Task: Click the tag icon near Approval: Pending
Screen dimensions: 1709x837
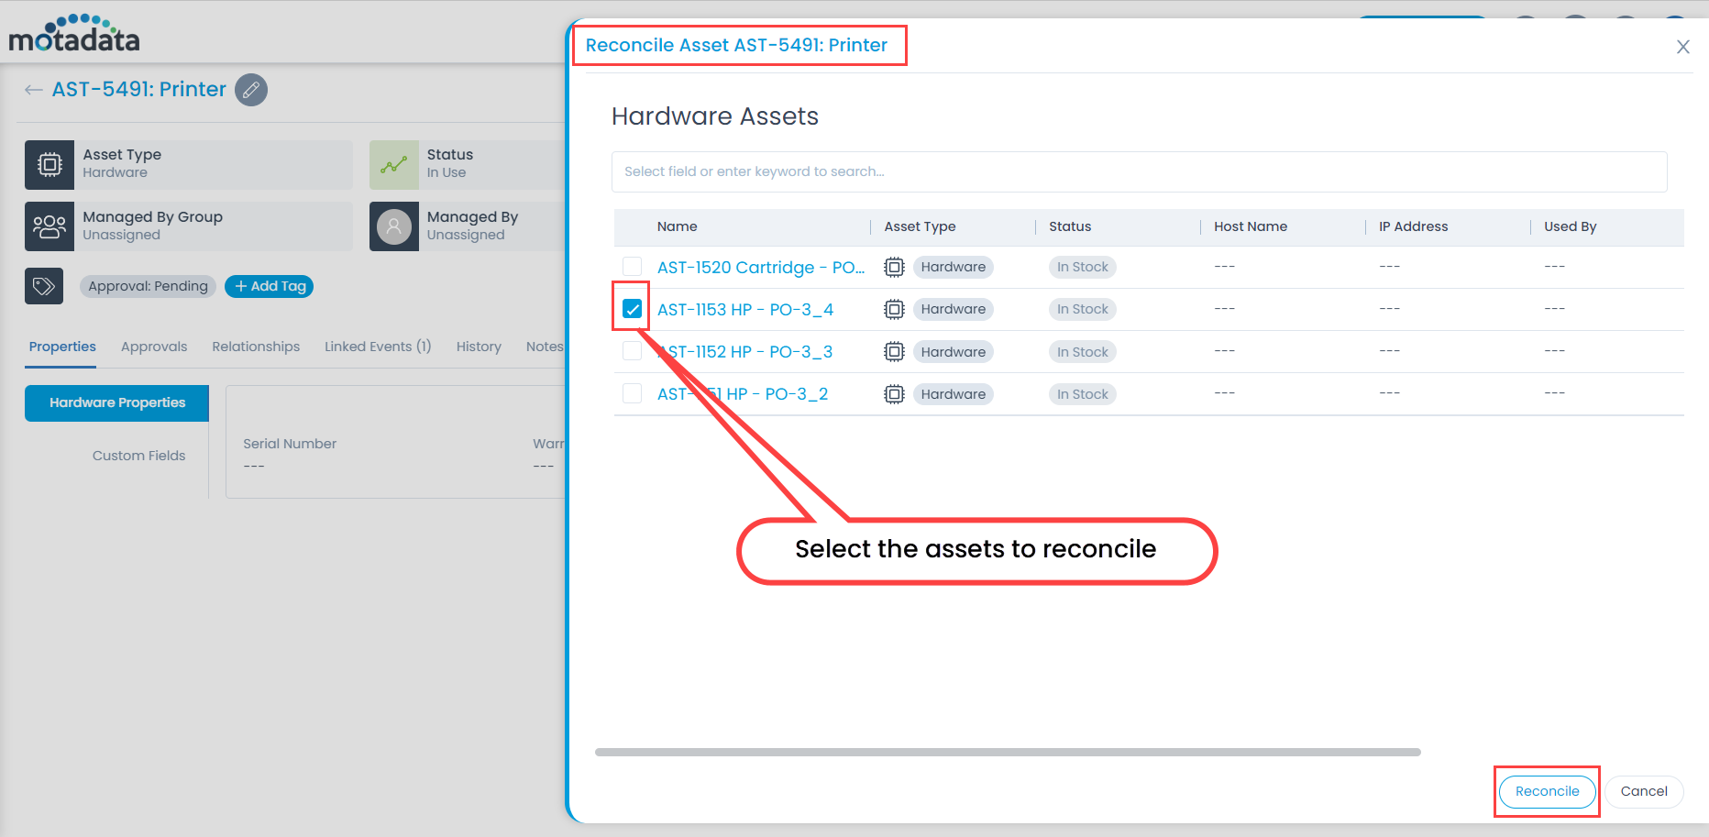Action: click(x=44, y=286)
